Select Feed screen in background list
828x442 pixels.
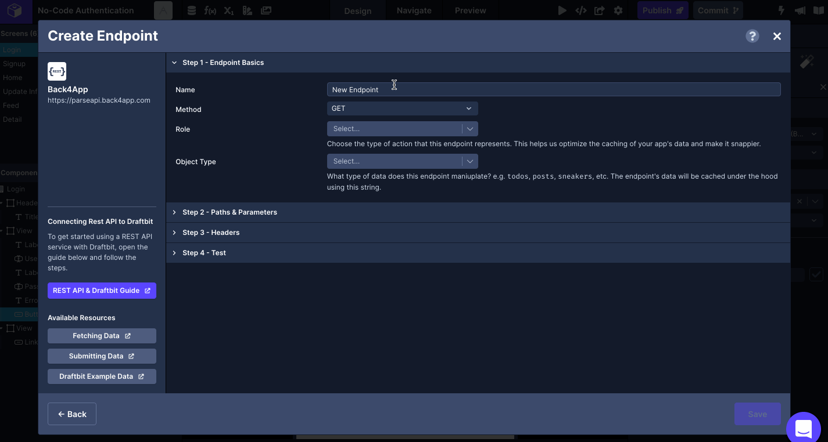(x=11, y=106)
